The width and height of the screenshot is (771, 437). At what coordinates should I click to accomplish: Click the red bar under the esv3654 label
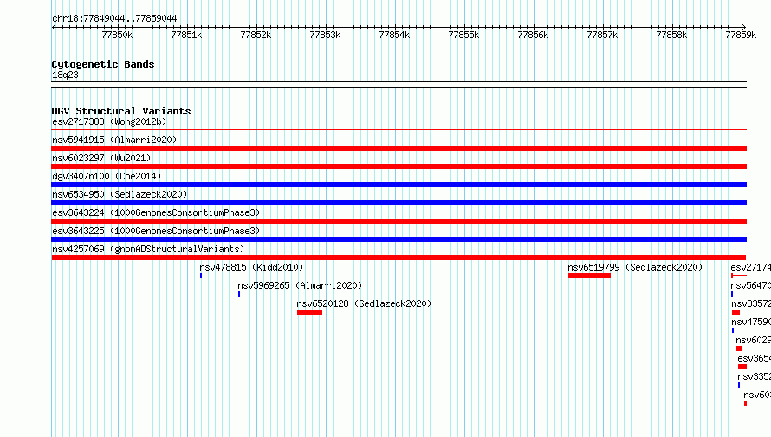pos(742,367)
